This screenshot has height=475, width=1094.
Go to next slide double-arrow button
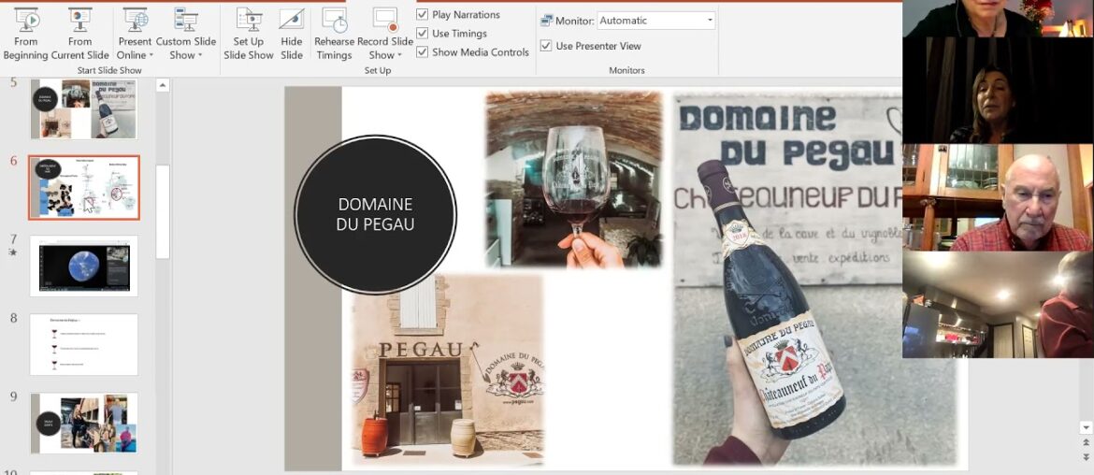click(1086, 457)
